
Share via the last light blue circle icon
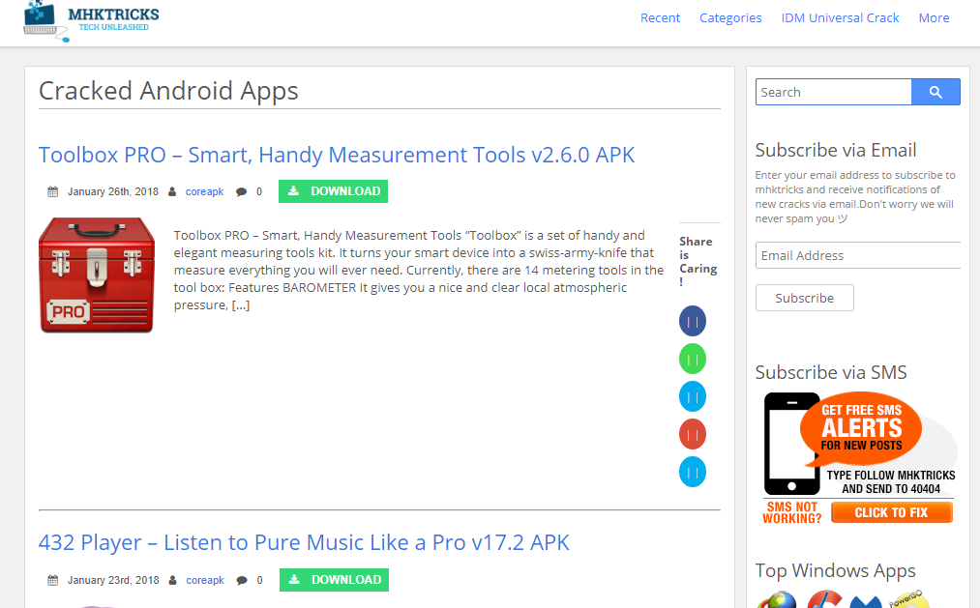693,472
